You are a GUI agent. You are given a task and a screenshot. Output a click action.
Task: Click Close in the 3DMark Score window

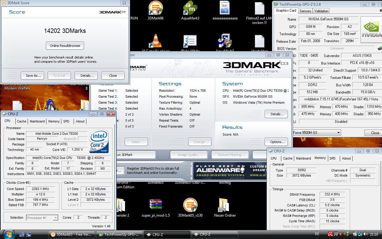click(113, 76)
